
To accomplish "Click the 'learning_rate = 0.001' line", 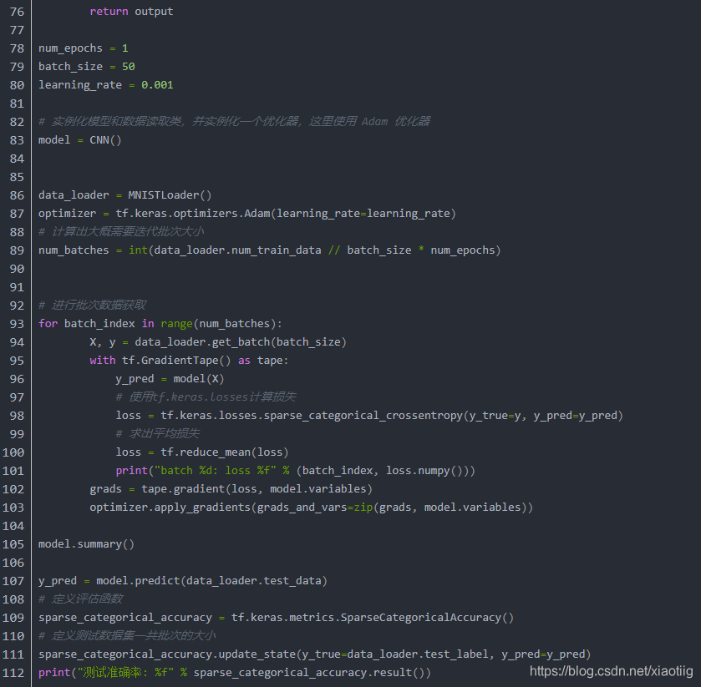I will point(105,85).
